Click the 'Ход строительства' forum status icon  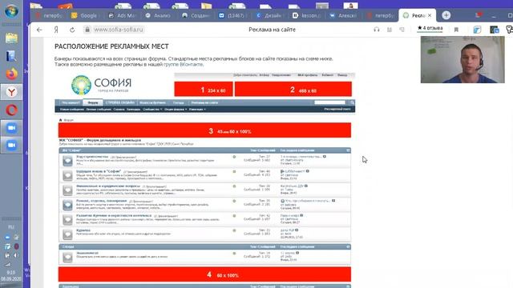(67, 161)
